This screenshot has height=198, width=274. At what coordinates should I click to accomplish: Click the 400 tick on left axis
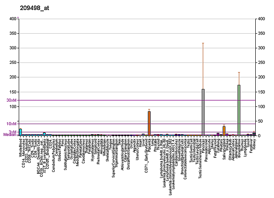click(x=12, y=19)
